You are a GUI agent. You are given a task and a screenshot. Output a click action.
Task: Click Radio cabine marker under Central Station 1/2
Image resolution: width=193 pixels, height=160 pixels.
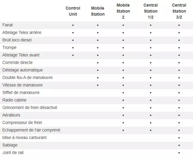point(151,100)
